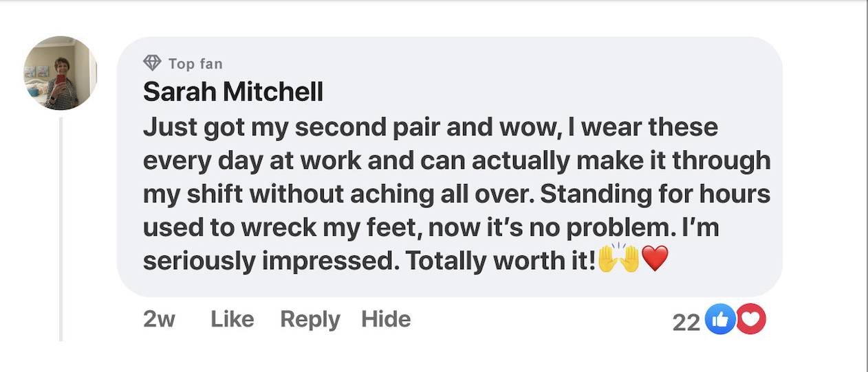Viewport: 868px width, 372px height.
Task: View the 22 reactions count
Action: (x=686, y=321)
